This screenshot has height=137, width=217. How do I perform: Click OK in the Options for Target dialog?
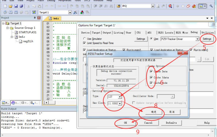tap(125, 123)
